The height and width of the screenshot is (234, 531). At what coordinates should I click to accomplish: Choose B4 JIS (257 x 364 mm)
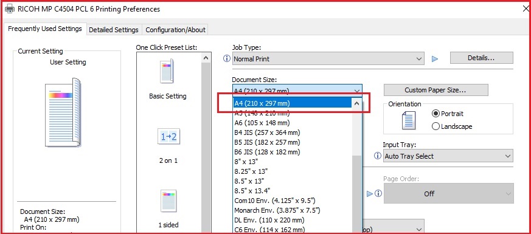[293, 132]
